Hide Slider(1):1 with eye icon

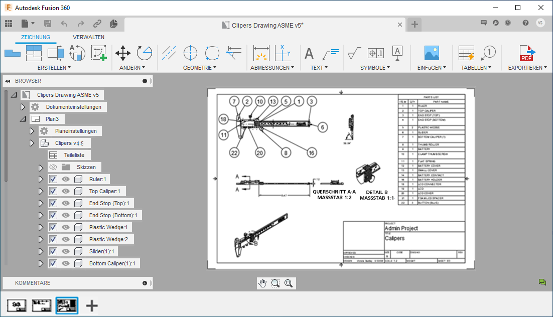[66, 251]
